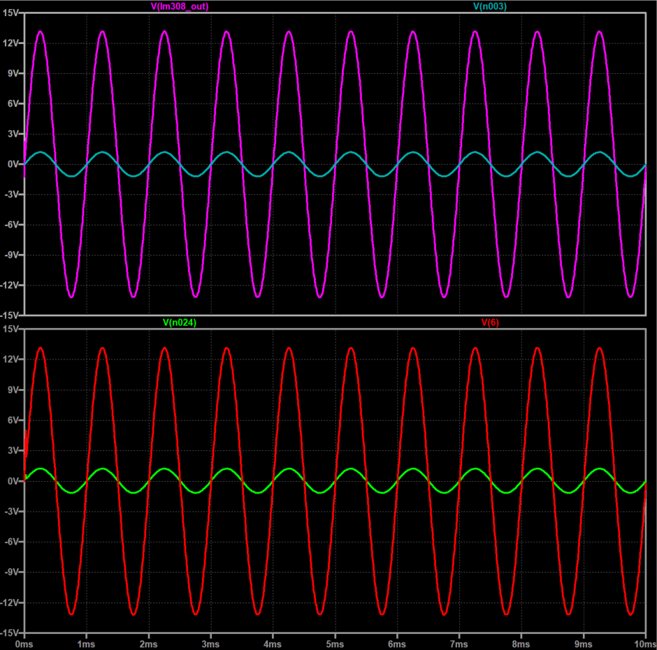Click the 10ms label on time axis
657x650 pixels.
point(644,644)
